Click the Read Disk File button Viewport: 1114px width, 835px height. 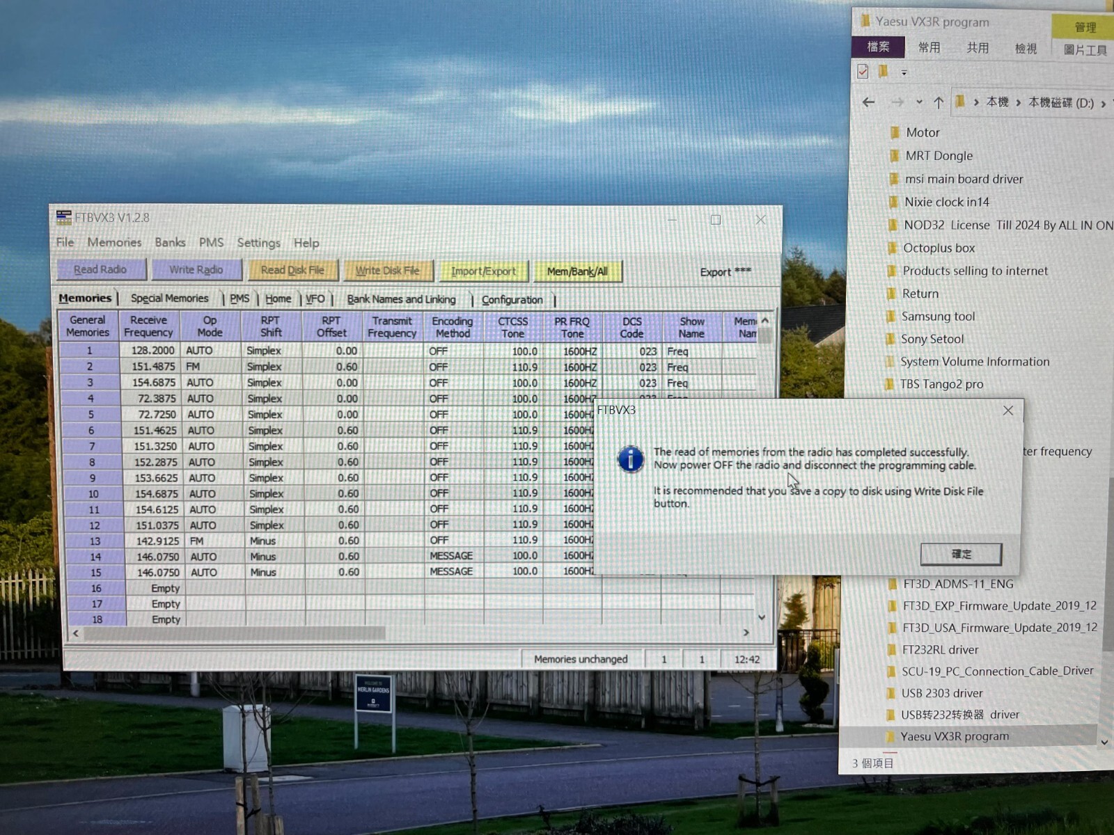(292, 270)
